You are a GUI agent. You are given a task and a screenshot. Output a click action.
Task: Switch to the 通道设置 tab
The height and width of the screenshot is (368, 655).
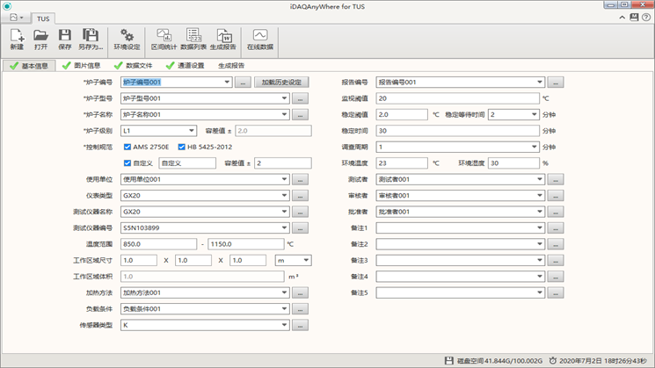point(186,65)
